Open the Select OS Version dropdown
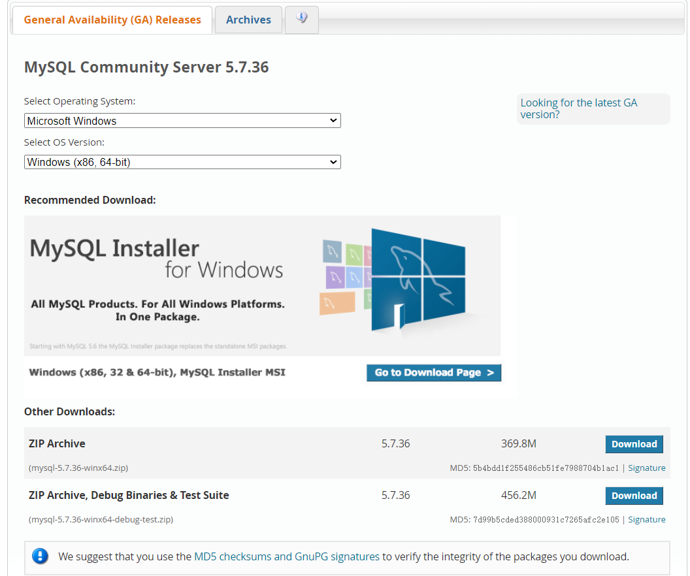This screenshot has height=576, width=690. point(182,162)
